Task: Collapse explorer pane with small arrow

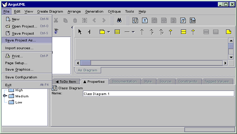Action: tap(72, 27)
